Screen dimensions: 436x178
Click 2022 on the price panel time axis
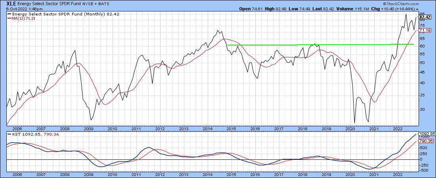[398, 129]
